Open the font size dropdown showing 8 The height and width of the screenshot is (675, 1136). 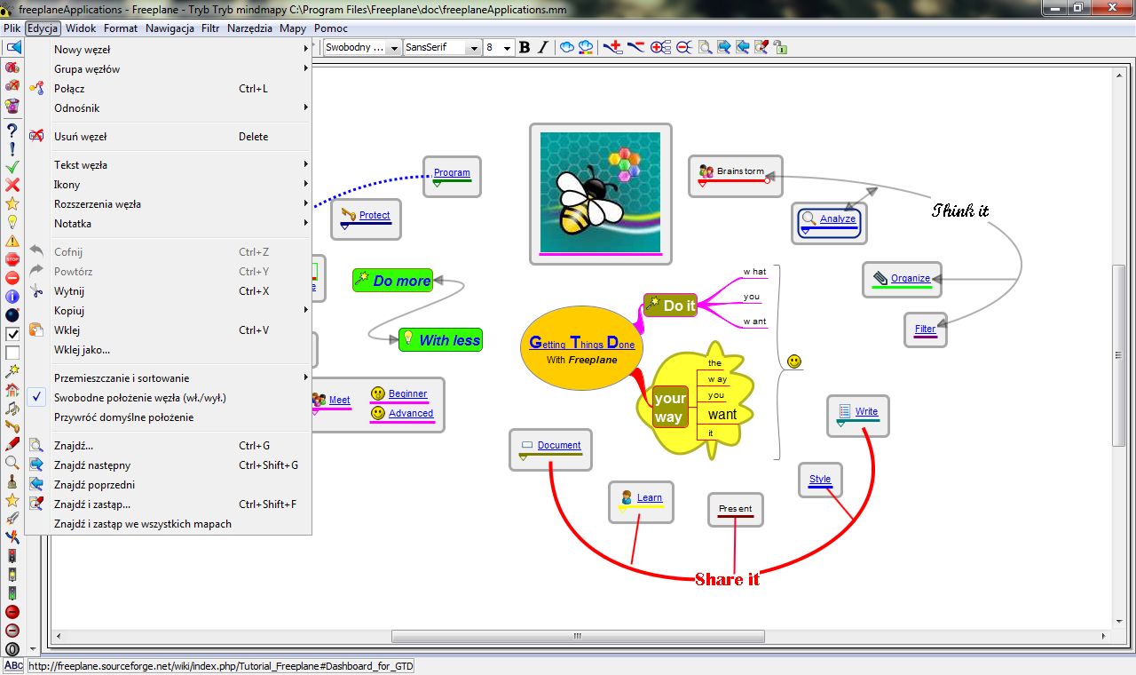(499, 48)
